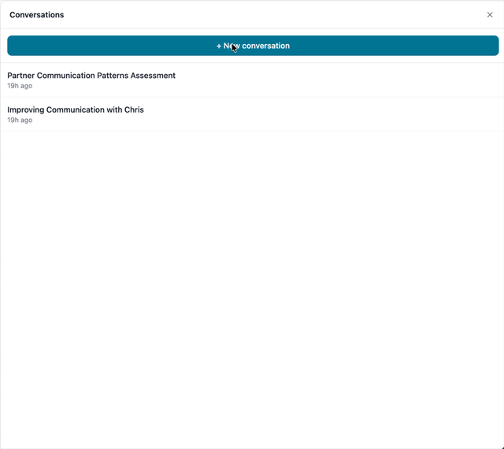Screen dimensions: 504x449
Task: Open Partner Communication Patterns Assessment conversation
Action: [91, 76]
